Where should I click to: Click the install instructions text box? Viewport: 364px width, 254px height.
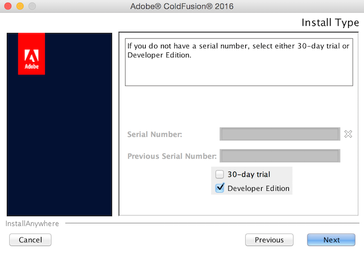[x=239, y=62]
